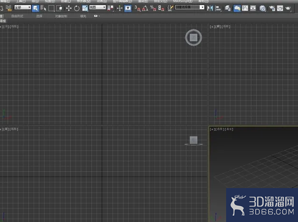Switch to 选择 ribbon tab
The width and height of the screenshot is (298, 222).
coord(39,16)
